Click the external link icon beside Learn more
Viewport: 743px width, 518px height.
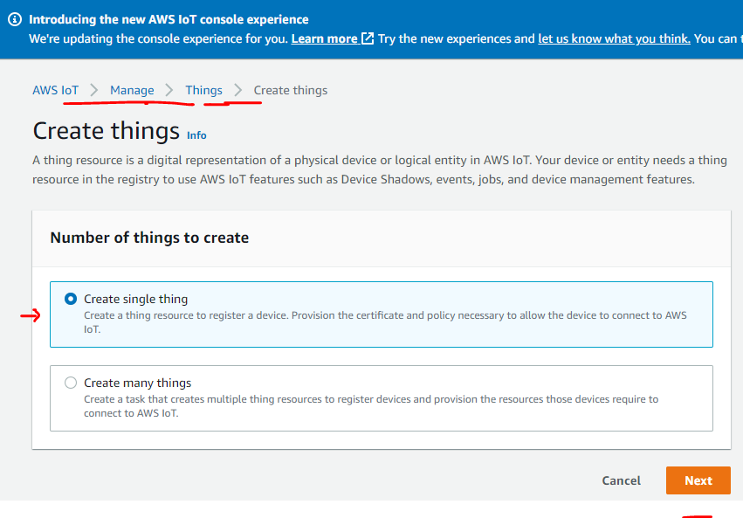(x=368, y=38)
